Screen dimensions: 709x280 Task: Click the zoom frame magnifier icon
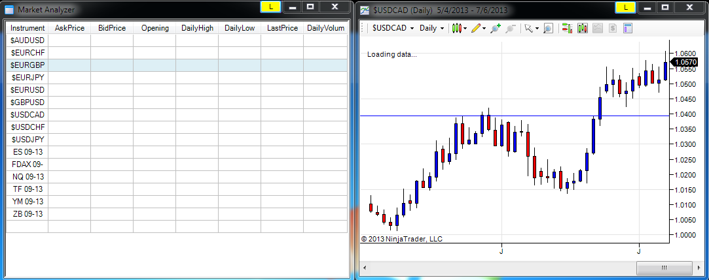tap(548, 28)
